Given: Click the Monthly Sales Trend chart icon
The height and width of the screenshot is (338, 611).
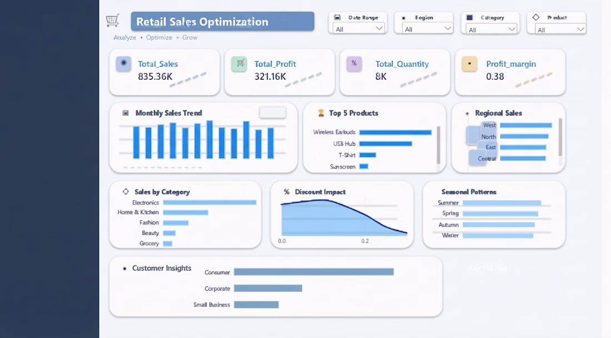Looking at the screenshot, I should pyautogui.click(x=126, y=113).
